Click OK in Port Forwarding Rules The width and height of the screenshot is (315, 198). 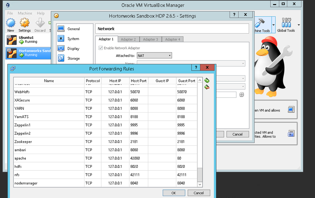point(174,193)
